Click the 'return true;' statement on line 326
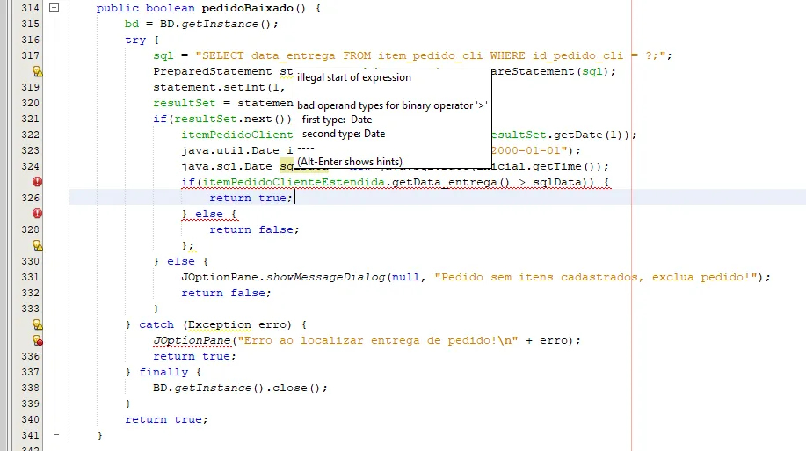Viewport: 806px width, 451px height. coord(251,198)
